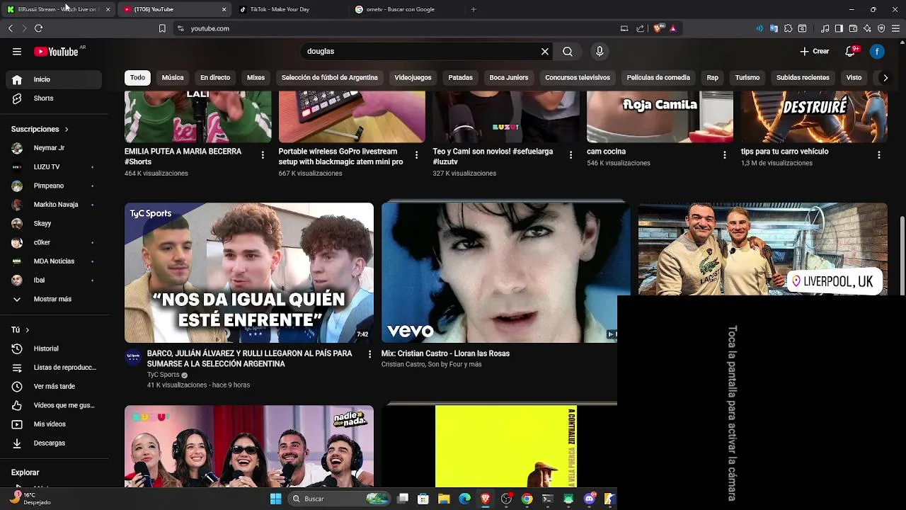Open Historial
Viewport: 906px width, 510px height.
[54, 348]
